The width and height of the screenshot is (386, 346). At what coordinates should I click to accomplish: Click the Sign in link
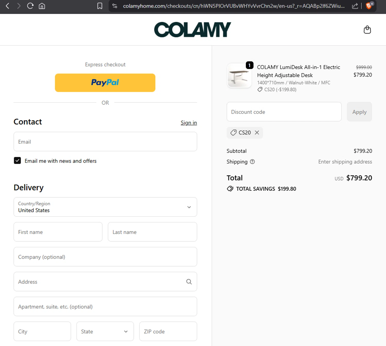point(189,123)
